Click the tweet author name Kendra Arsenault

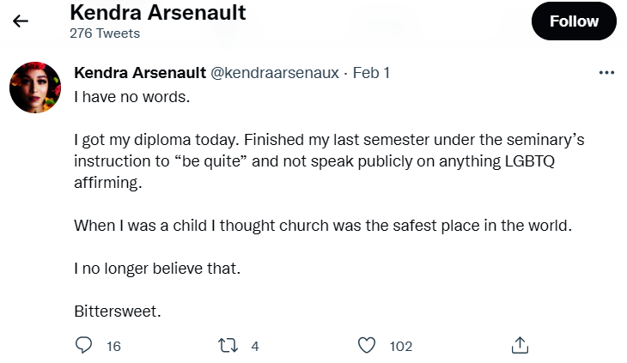(140, 73)
